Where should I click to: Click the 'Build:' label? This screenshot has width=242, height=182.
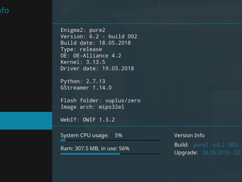181,145
